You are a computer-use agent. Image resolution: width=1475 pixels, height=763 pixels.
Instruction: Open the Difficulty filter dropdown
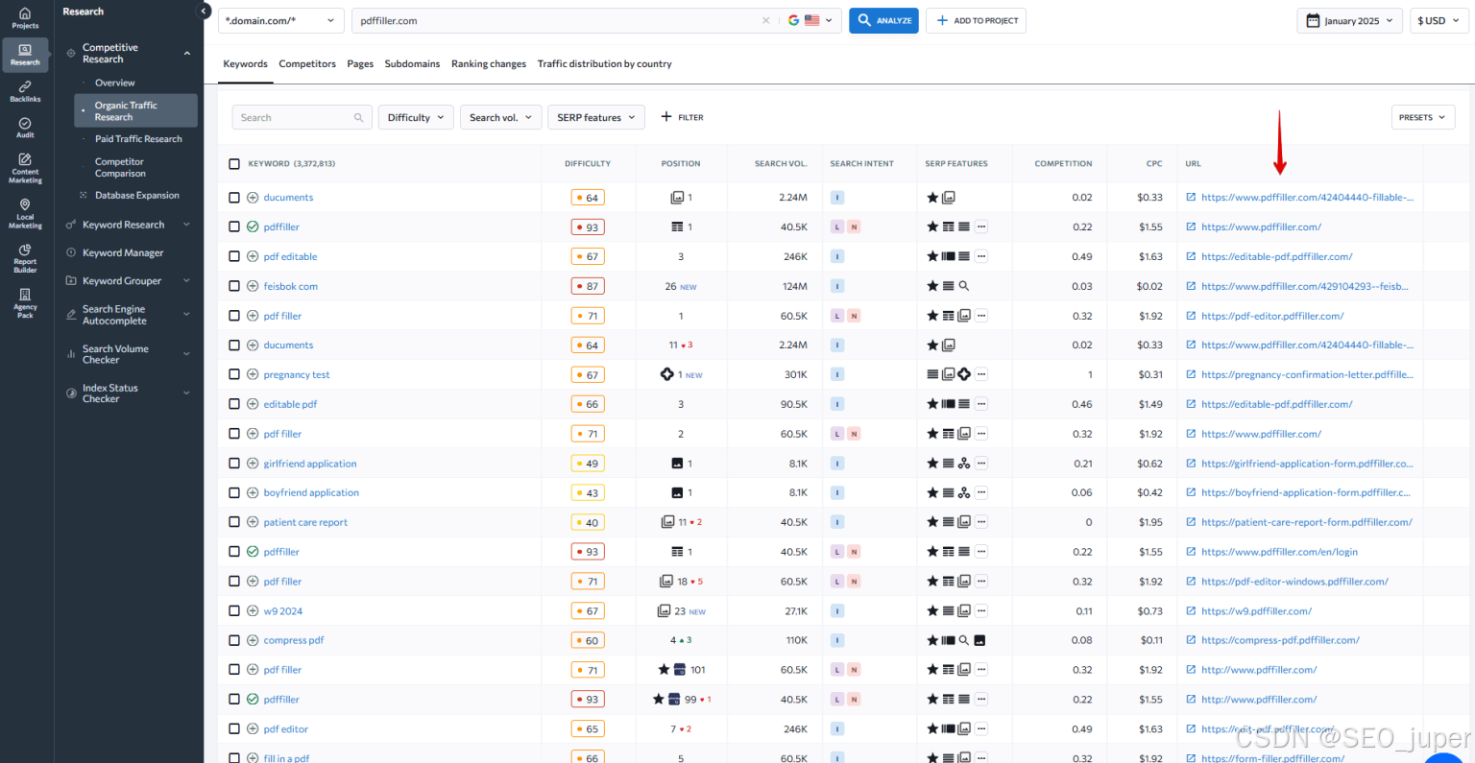click(x=416, y=118)
